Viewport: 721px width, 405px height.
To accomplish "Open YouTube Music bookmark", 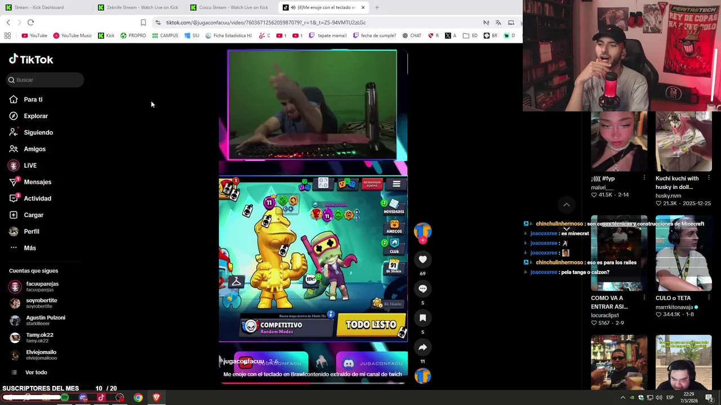I will click(72, 35).
